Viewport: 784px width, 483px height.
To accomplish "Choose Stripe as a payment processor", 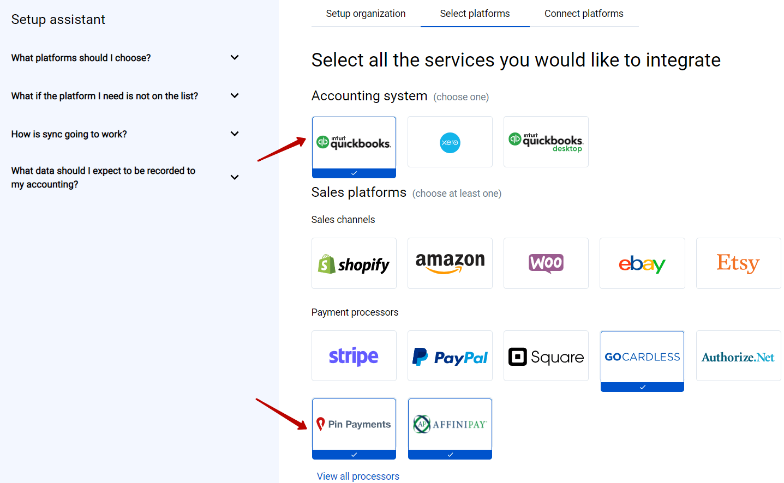I will [x=354, y=355].
